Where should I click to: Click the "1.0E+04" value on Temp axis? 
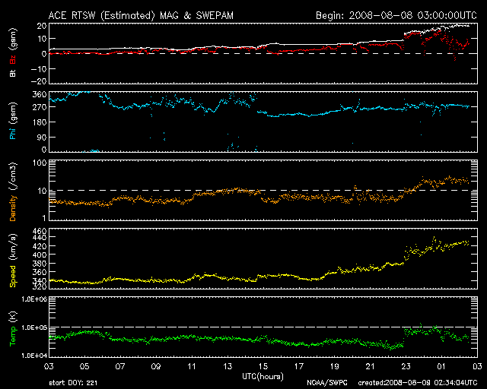point(34,356)
